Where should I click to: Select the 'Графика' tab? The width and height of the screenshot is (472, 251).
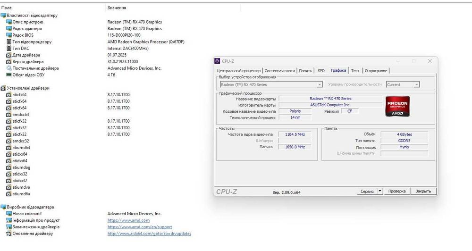(x=338, y=70)
